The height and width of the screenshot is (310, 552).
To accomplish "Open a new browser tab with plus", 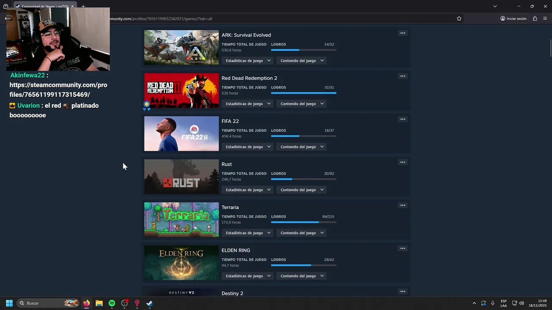I will [83, 6].
